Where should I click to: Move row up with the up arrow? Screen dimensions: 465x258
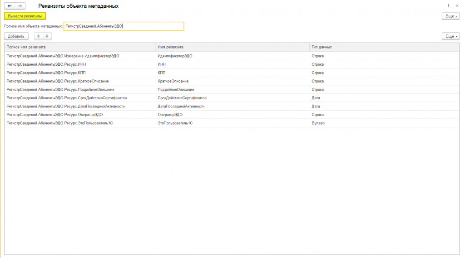(38, 36)
